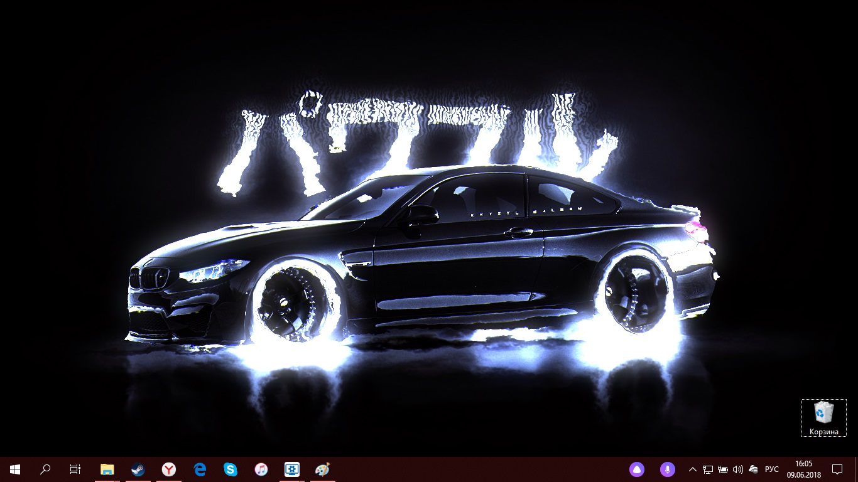Screen dimensions: 858x482
Task: Select the Корзина desktop icon
Action: (x=824, y=418)
